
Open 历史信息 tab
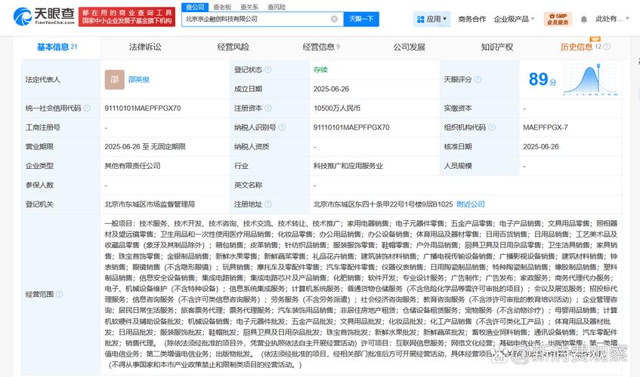pos(577,47)
